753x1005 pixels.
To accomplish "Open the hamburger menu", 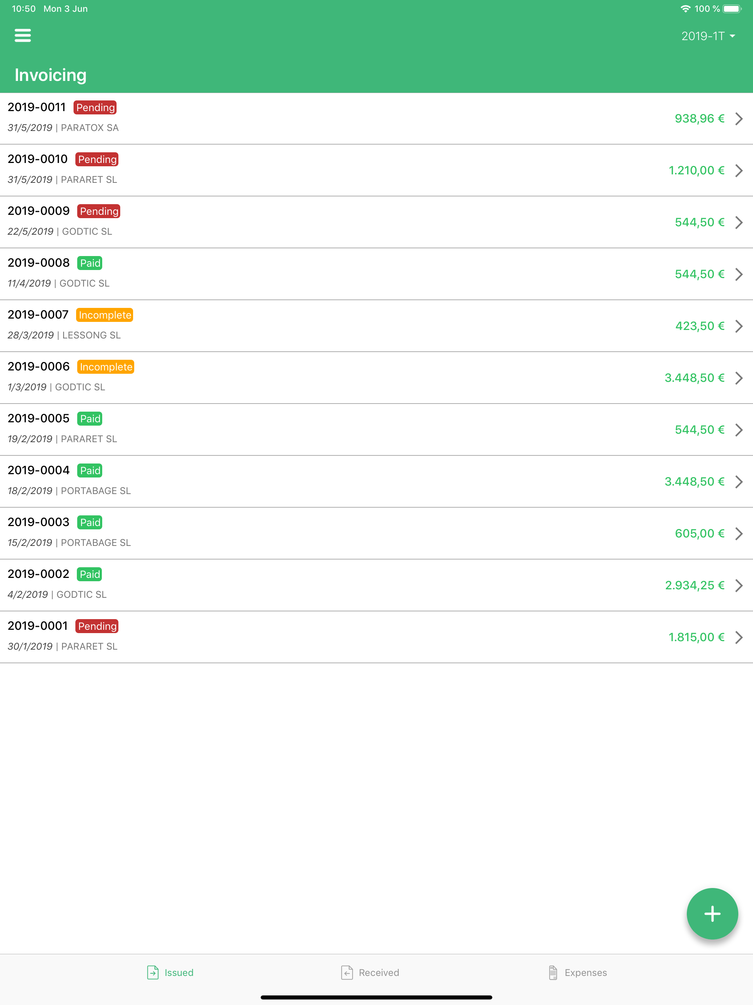I will (x=23, y=35).
